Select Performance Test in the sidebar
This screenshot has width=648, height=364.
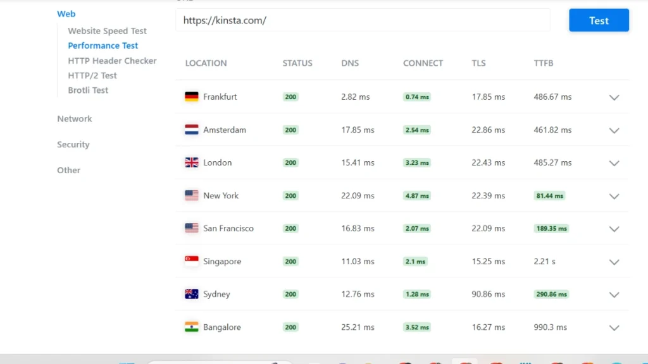(103, 45)
